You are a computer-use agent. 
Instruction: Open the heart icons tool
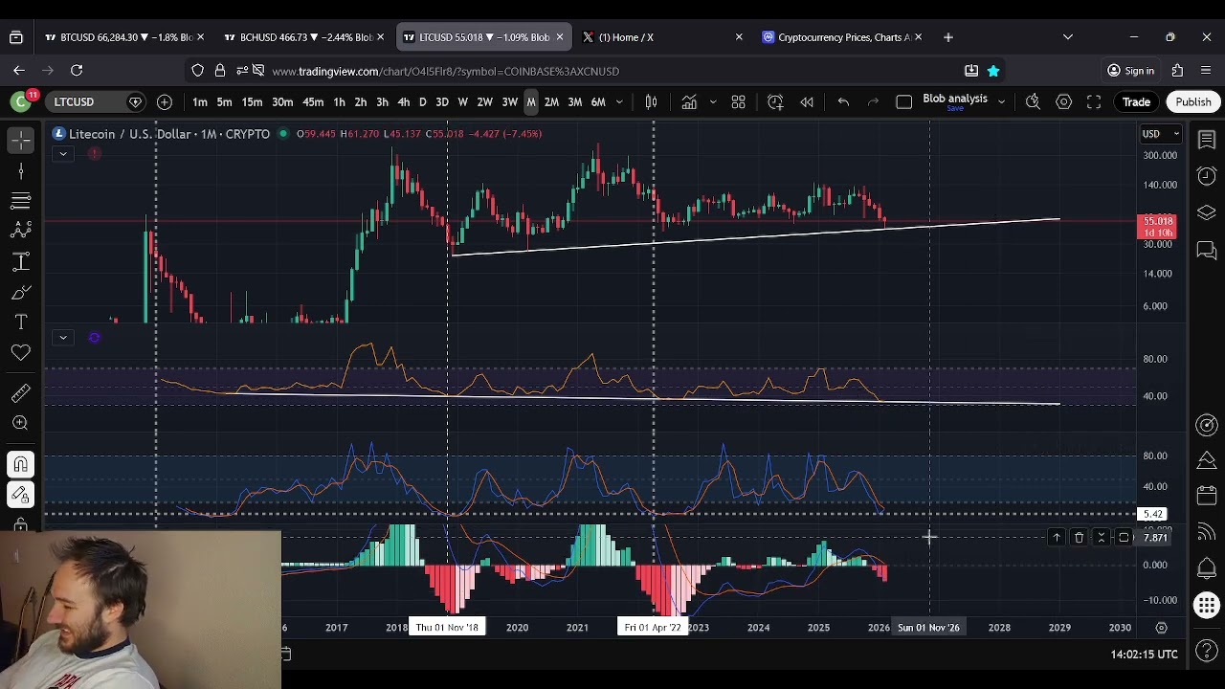click(20, 353)
